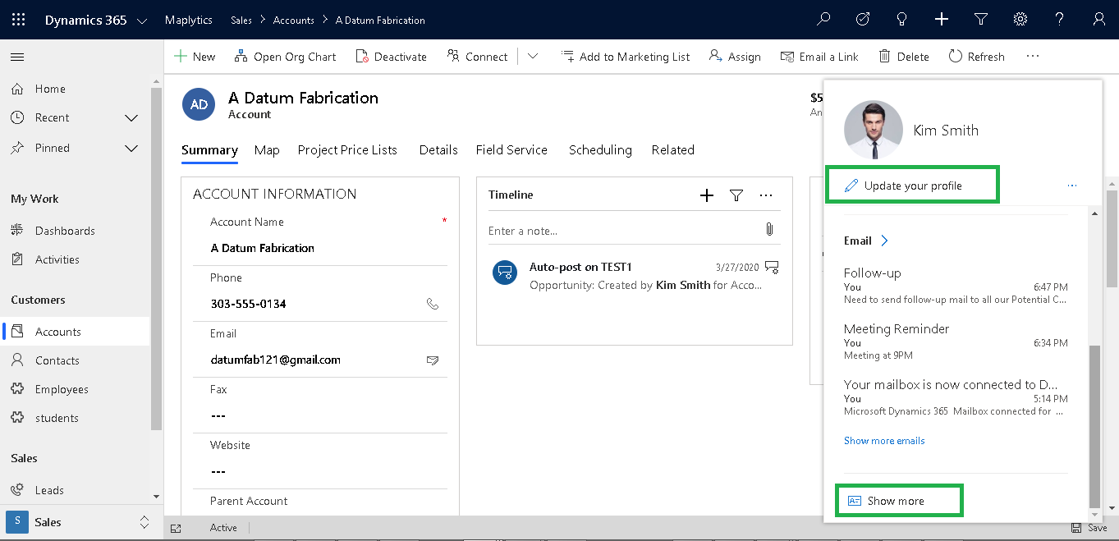Click the attachment paperclip icon
1119x541 pixels.
(x=769, y=230)
